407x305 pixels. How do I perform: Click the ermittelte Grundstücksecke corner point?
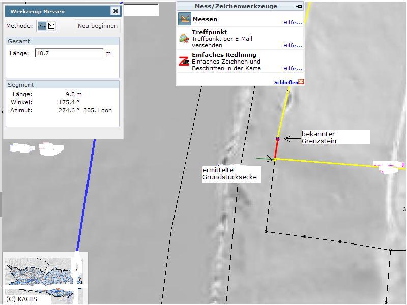[275, 160]
